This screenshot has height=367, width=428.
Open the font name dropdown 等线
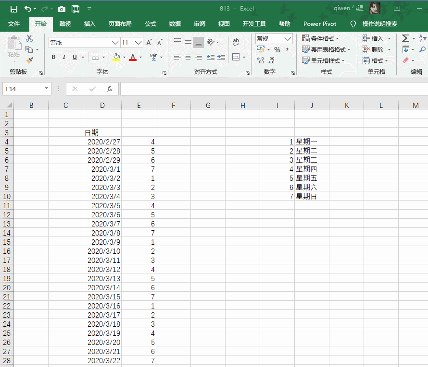(115, 43)
